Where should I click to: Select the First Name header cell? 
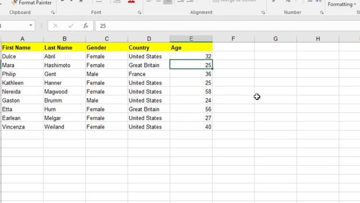(22, 47)
